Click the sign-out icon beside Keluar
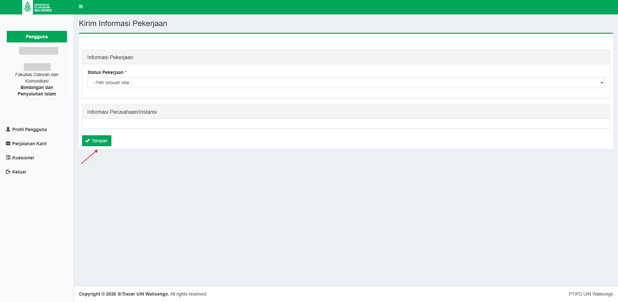 (8, 172)
